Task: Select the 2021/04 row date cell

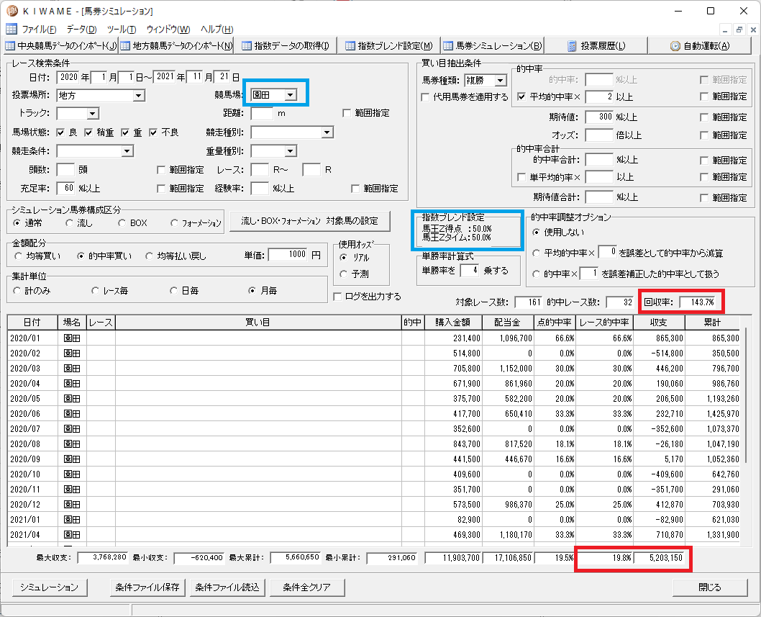Action: tap(32, 534)
